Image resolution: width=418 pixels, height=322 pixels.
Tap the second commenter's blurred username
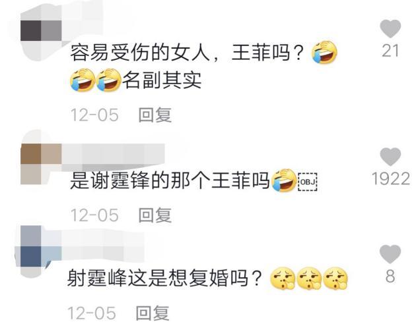(x=114, y=155)
